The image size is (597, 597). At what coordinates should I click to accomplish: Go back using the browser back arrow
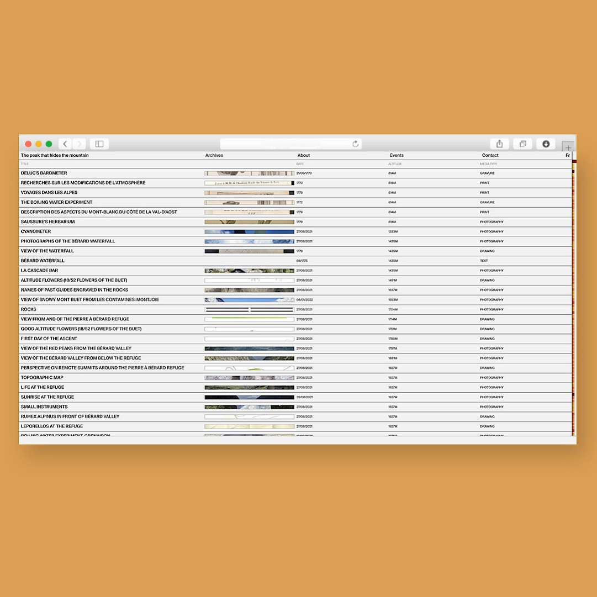click(x=65, y=144)
